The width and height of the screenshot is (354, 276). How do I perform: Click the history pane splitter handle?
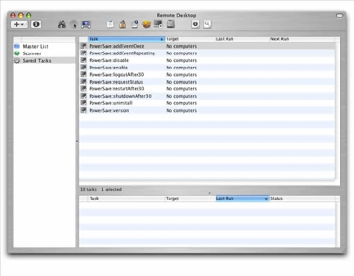pos(210,193)
